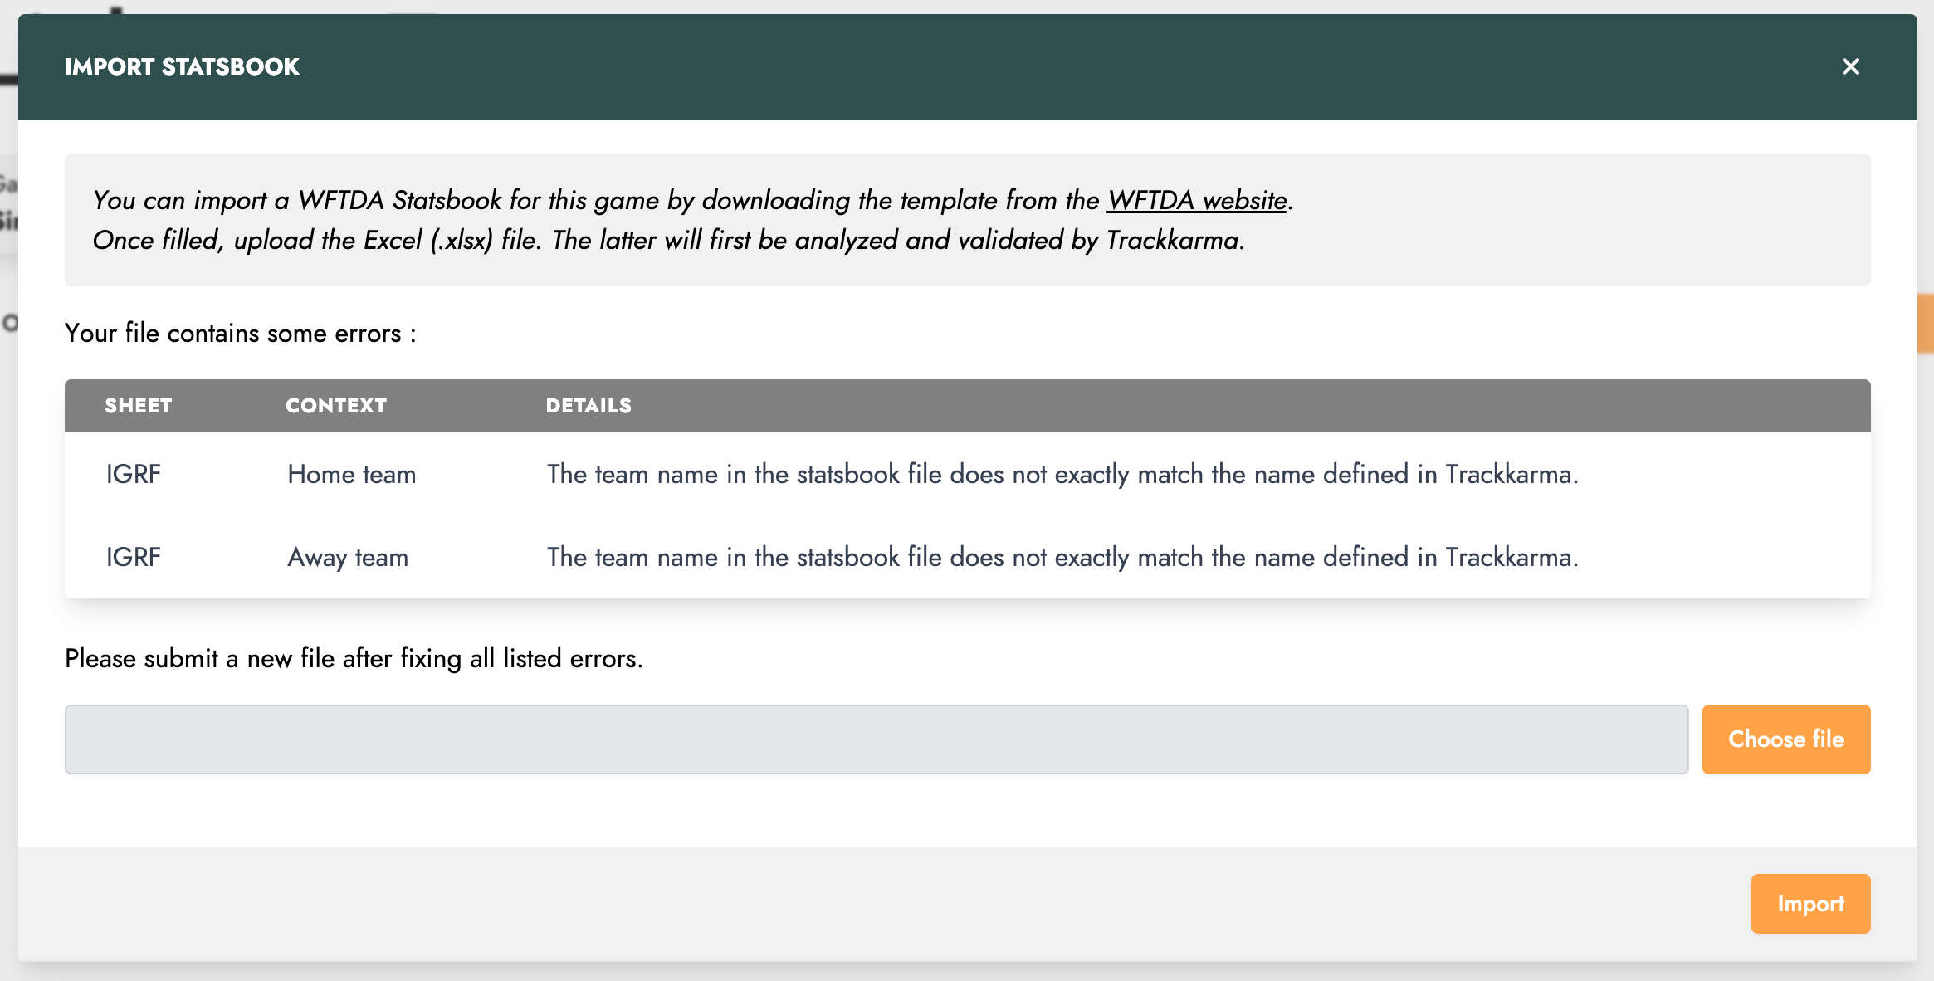Screen dimensions: 1934x981
Task: Select the Context column header
Action: coord(336,406)
